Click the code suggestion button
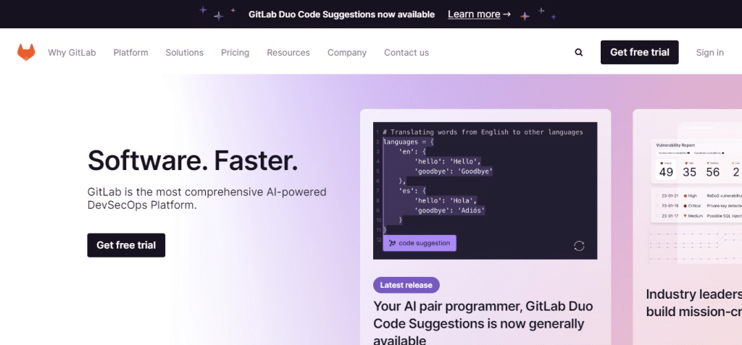Image resolution: width=742 pixels, height=345 pixels. (x=420, y=243)
